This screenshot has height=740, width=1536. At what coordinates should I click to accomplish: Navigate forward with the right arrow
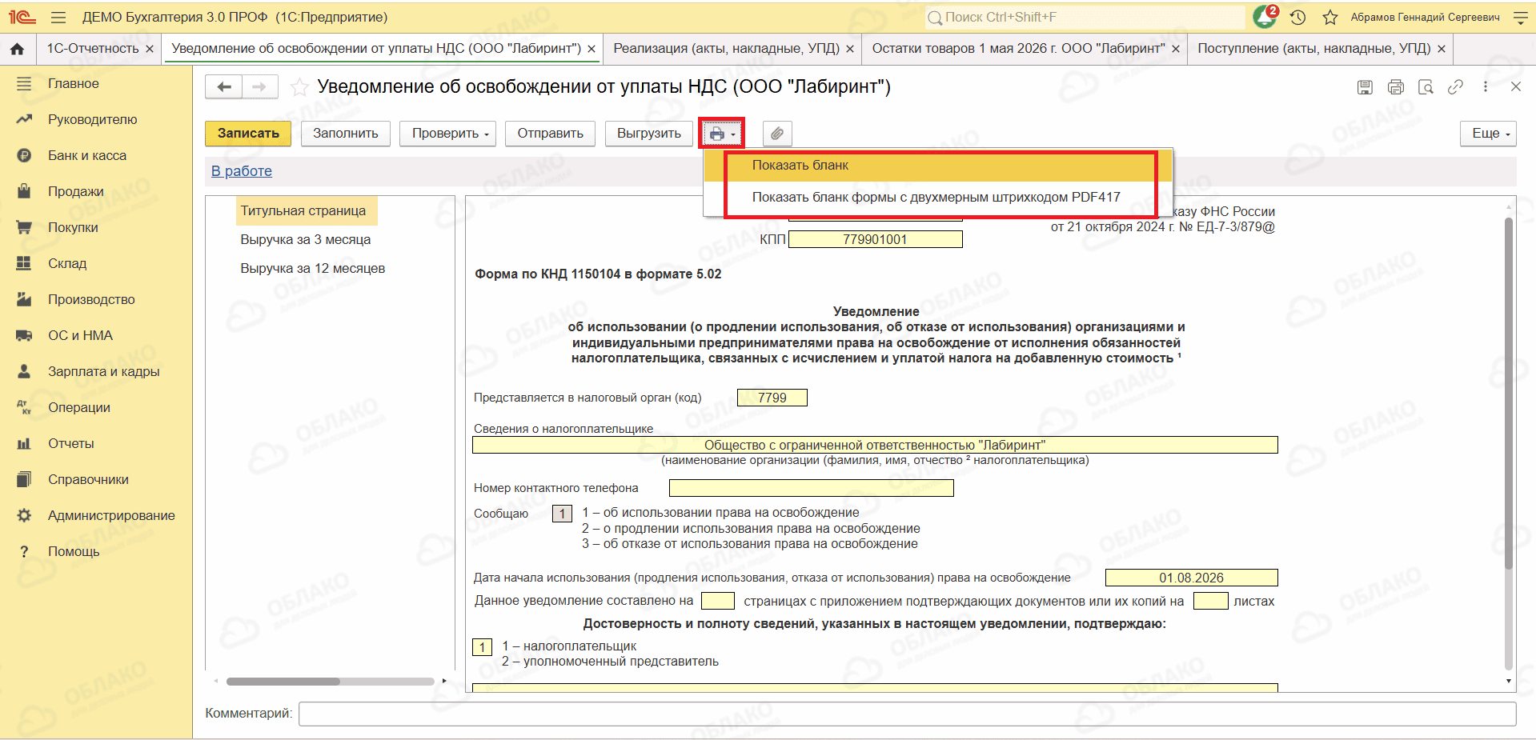coord(260,86)
